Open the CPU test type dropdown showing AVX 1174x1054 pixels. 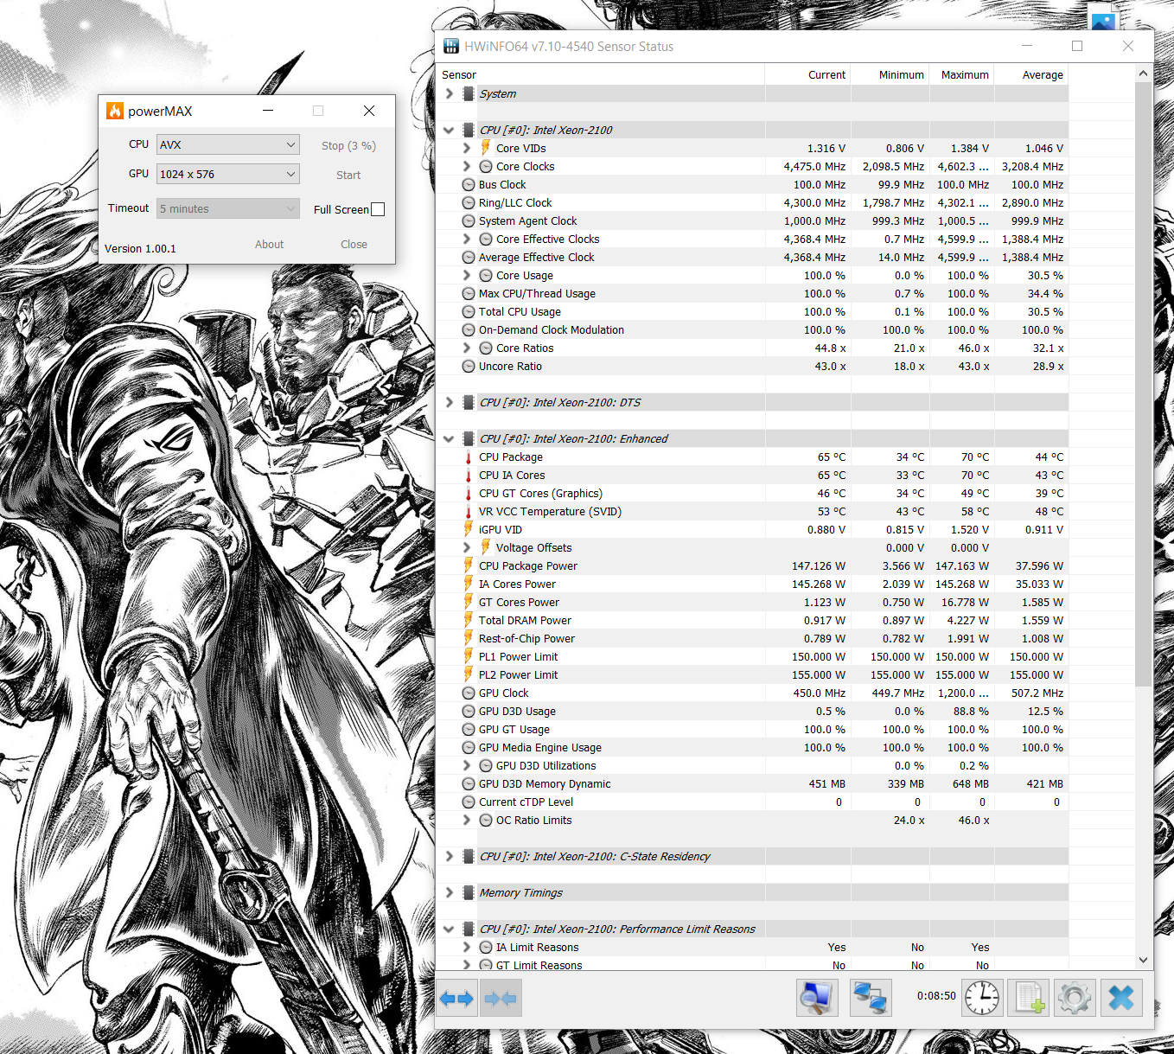pyautogui.click(x=228, y=144)
